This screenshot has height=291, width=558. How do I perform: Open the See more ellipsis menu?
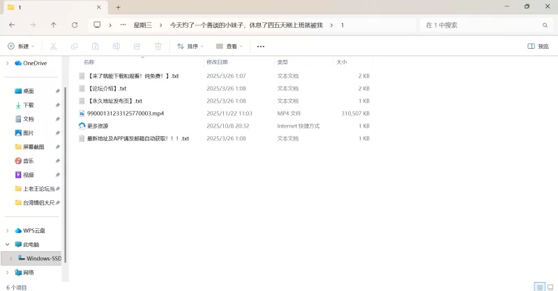[x=261, y=46]
